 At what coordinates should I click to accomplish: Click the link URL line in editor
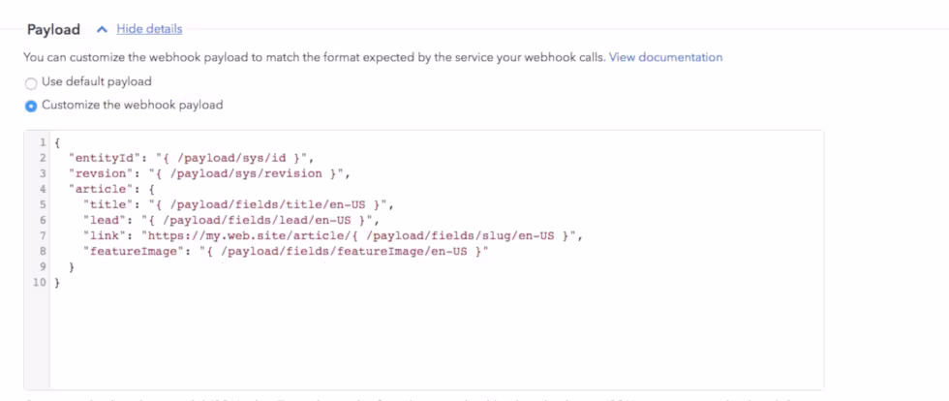[x=333, y=237]
